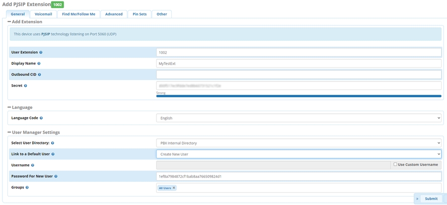The width and height of the screenshot is (447, 205).
Task: Collapse the Add Extension section
Action: point(9,22)
